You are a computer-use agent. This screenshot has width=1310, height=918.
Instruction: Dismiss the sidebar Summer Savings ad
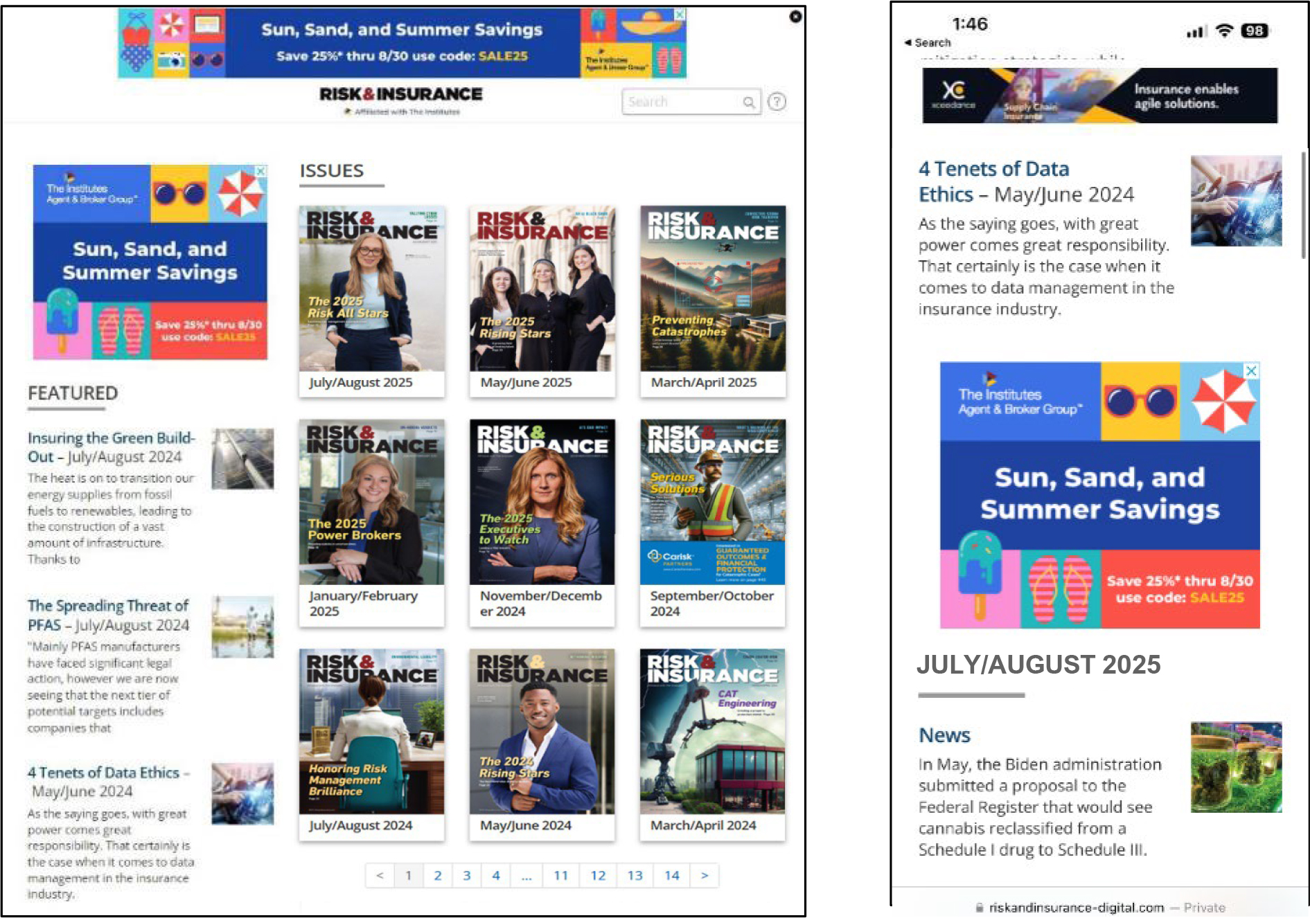(261, 171)
